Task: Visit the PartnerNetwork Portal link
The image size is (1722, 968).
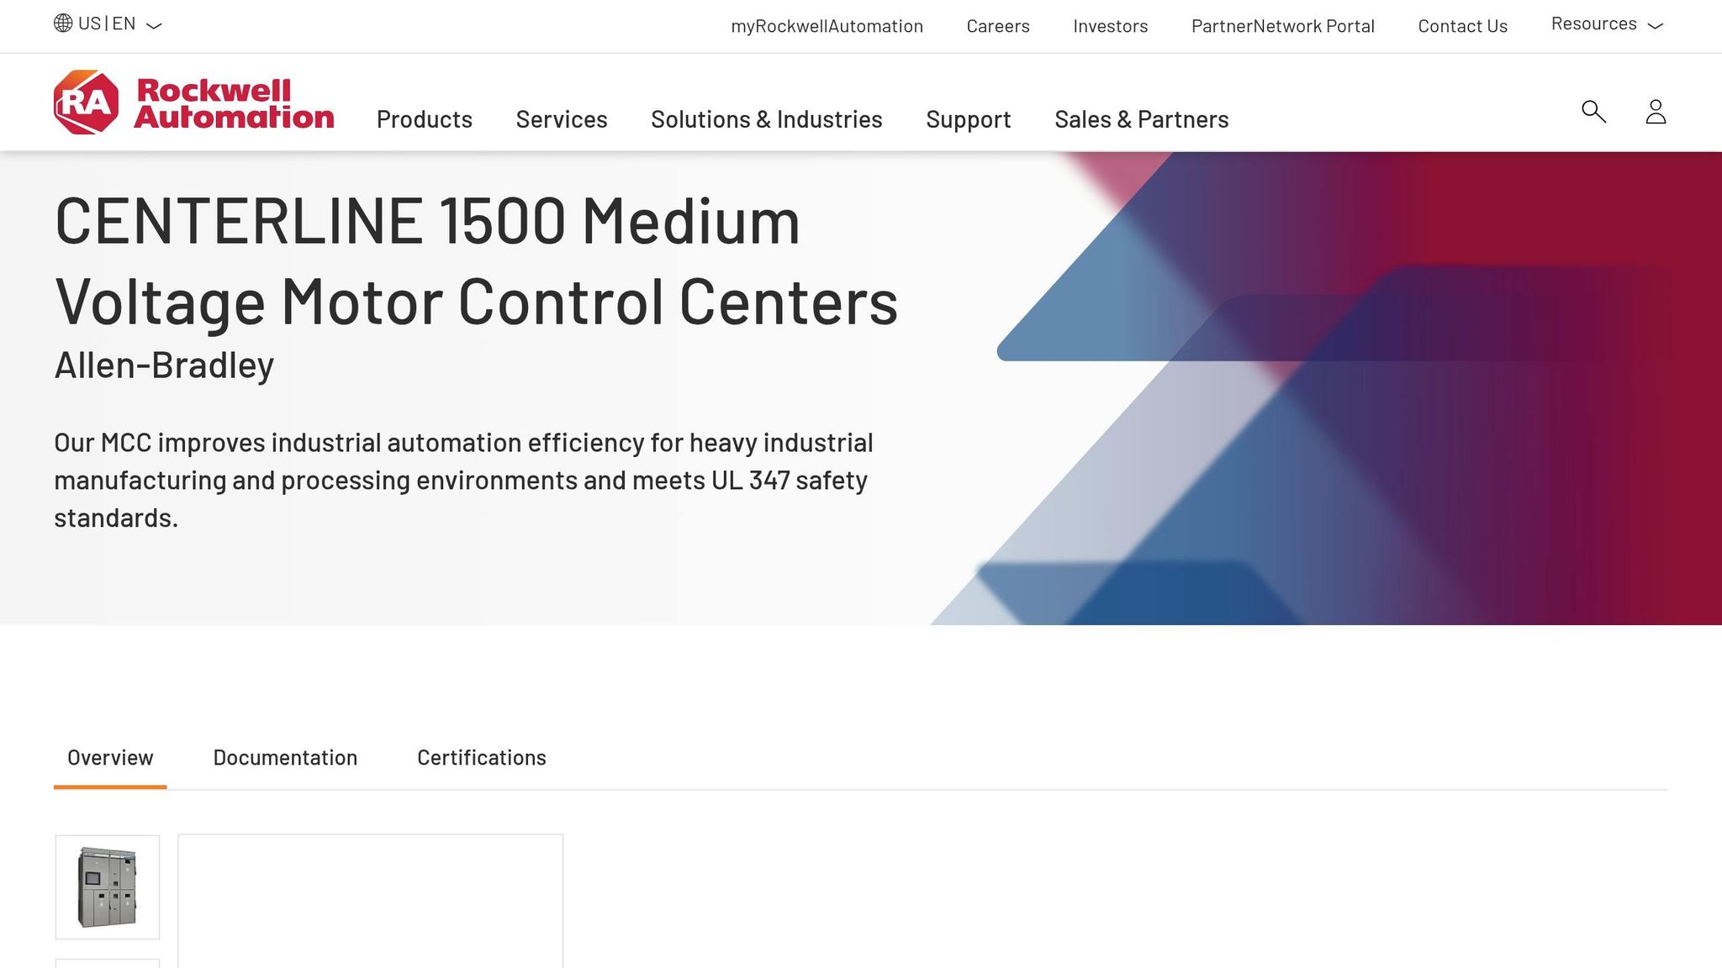Action: (1283, 26)
